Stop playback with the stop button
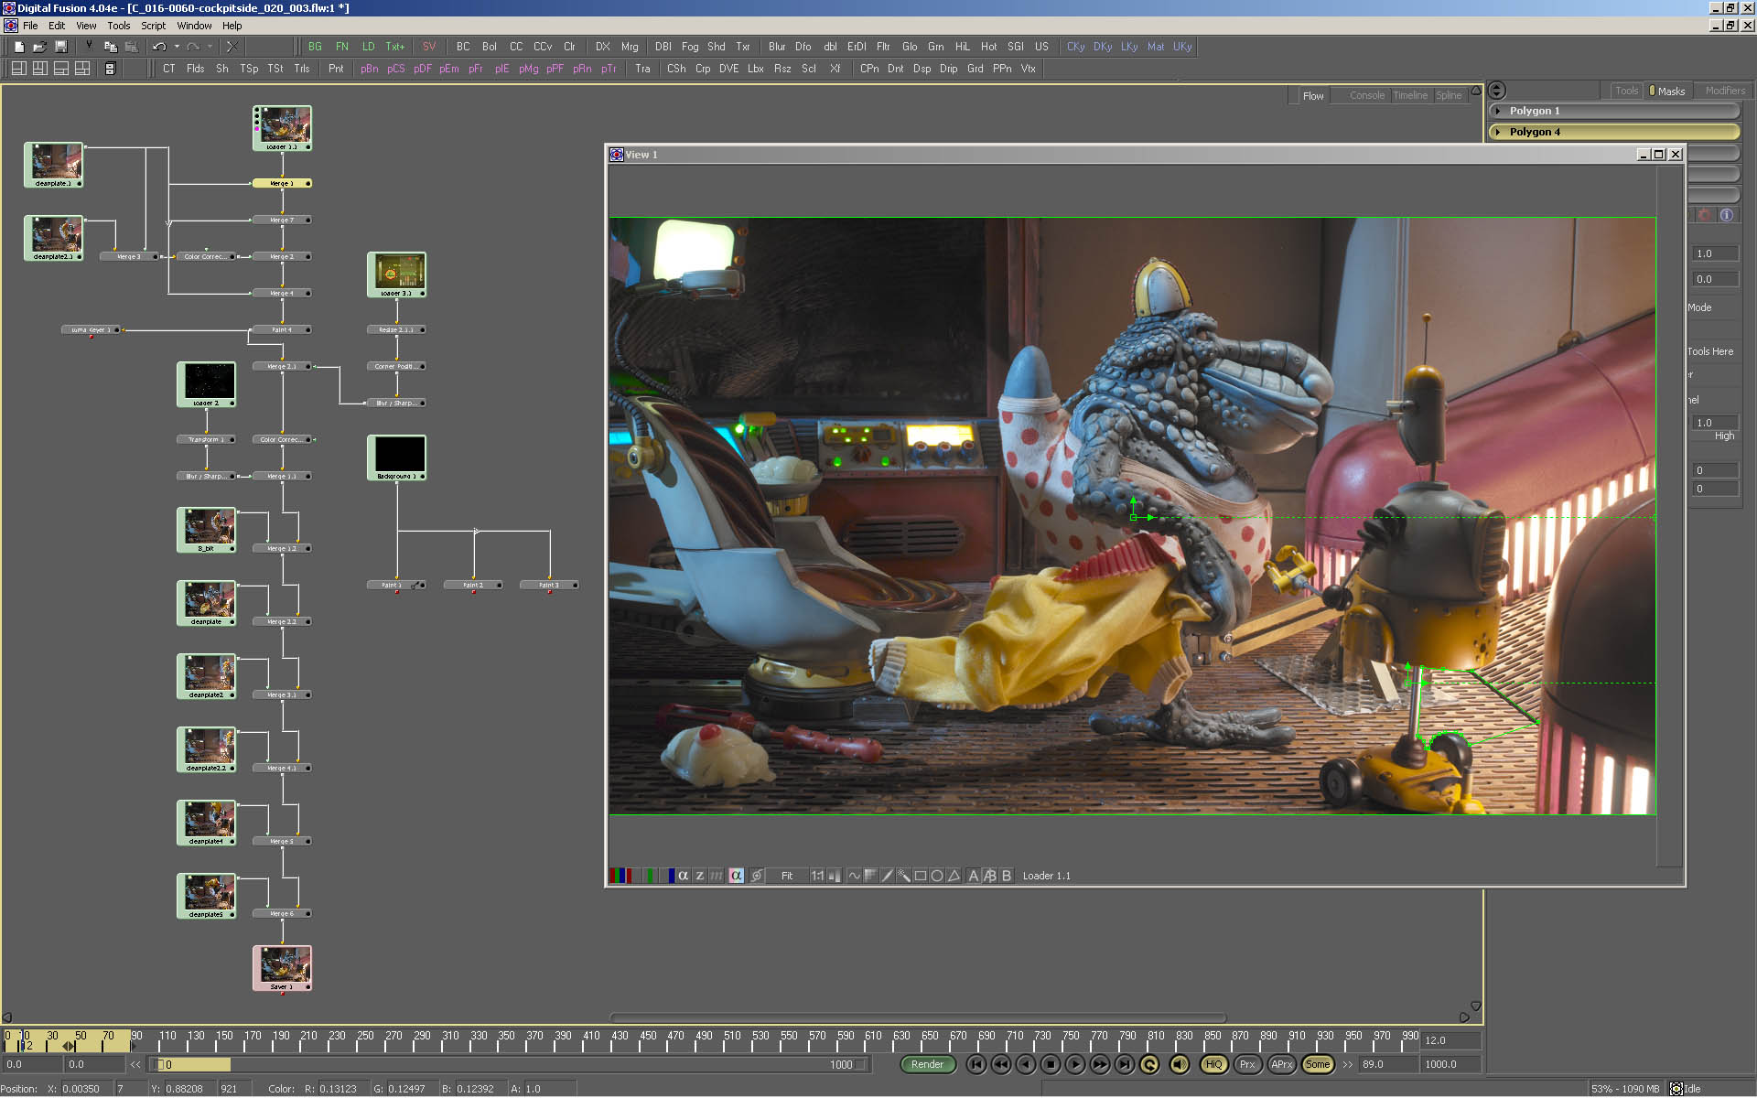Screen dimensions: 1757x1098 (x=1051, y=1064)
